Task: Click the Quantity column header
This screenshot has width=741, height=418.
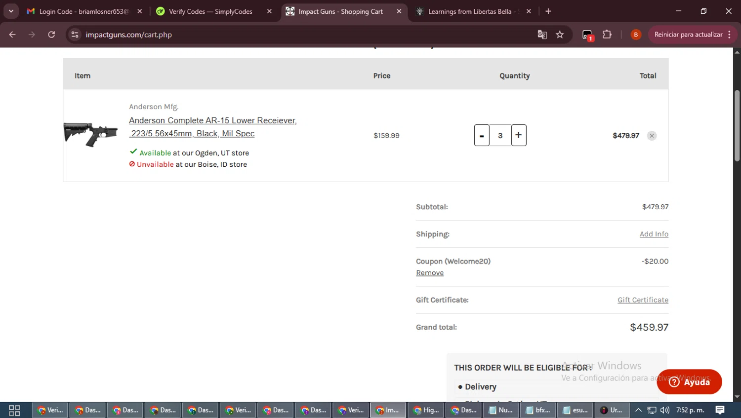Action: click(514, 76)
